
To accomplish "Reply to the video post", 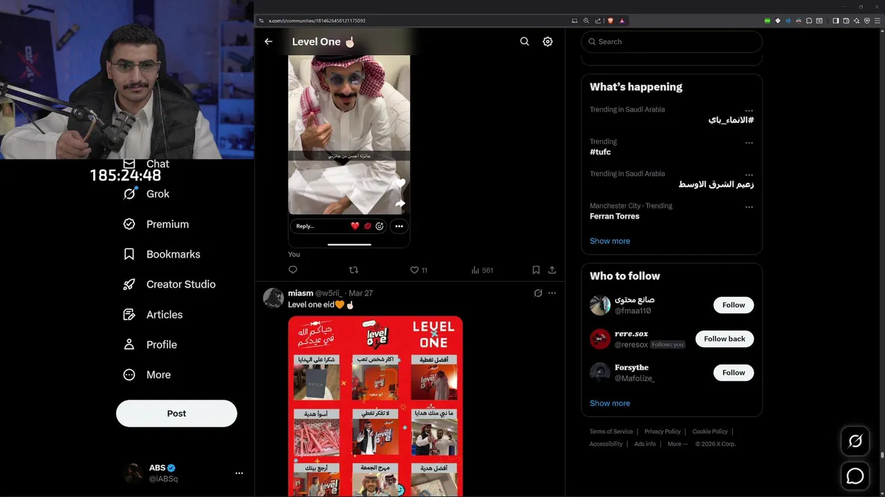I will coord(292,270).
